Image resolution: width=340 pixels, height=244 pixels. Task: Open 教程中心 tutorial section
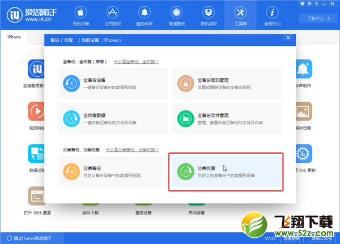tap(273, 16)
